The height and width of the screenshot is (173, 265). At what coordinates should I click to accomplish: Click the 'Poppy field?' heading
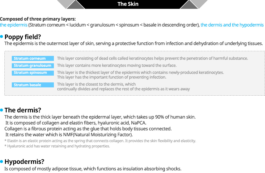[x=23, y=37]
